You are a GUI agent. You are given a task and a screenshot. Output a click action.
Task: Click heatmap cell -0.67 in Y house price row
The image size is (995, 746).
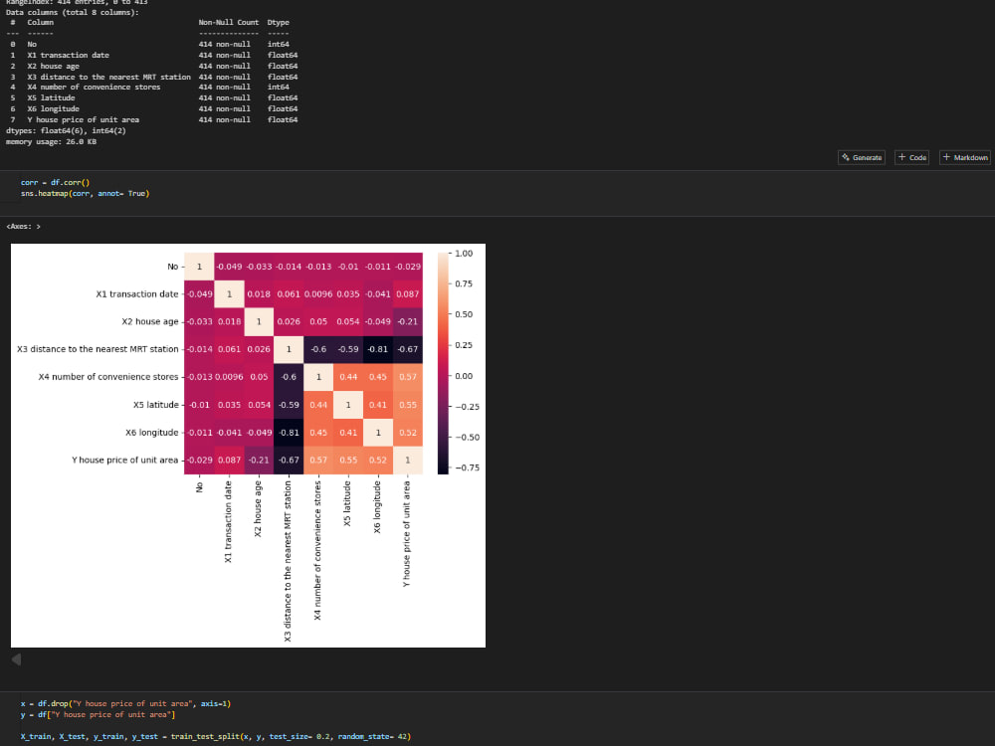coord(289,460)
